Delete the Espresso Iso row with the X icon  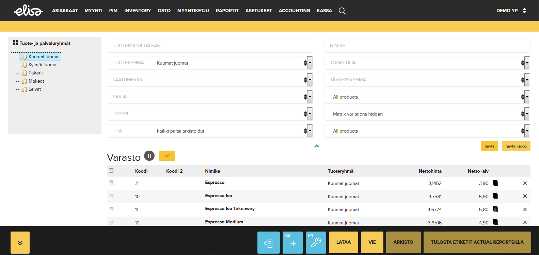point(525,196)
